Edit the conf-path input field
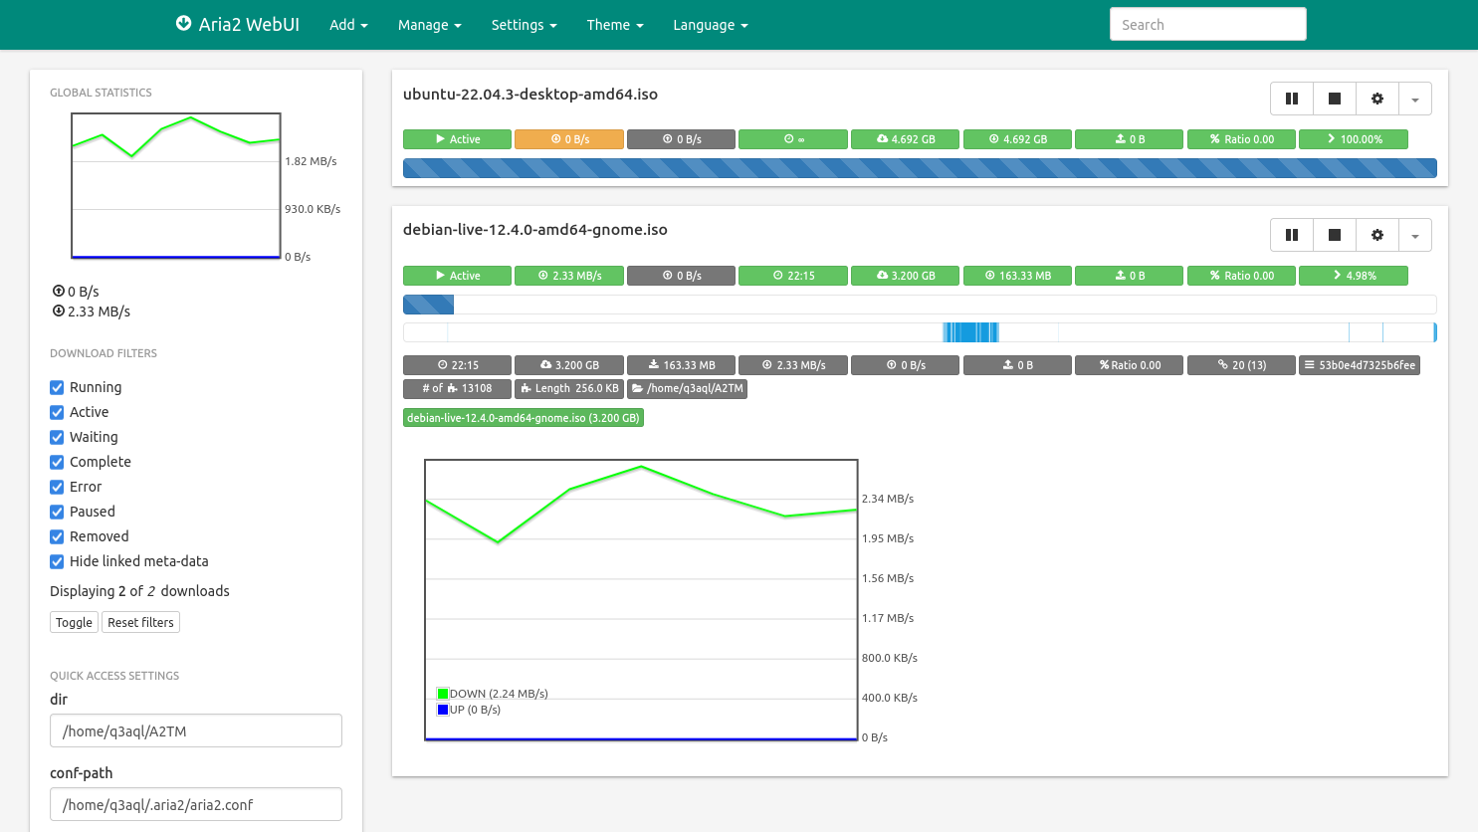This screenshot has width=1478, height=832. pos(196,804)
